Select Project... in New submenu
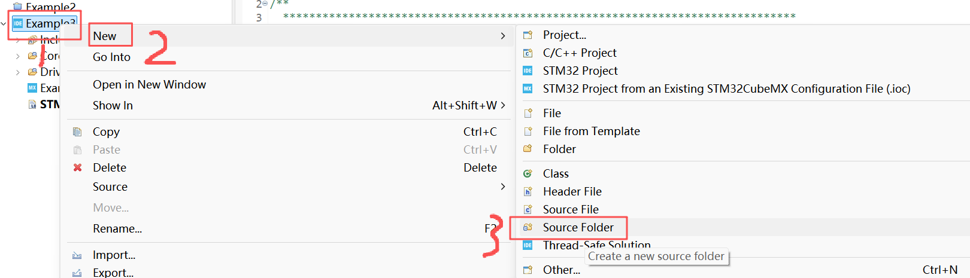 click(564, 35)
